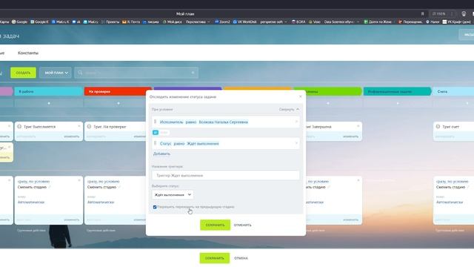474x267 pixels.
Task: Add trigger under В работе stage
Action: (49, 103)
